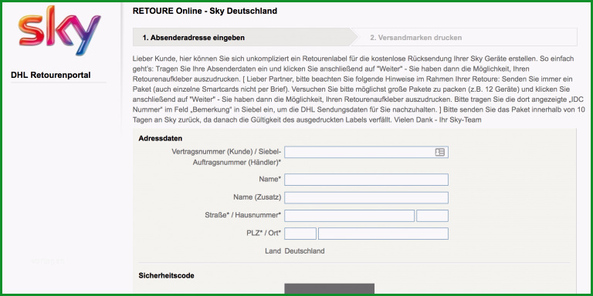The image size is (593, 296).
Task: Click the Name* label
Action: pyautogui.click(x=270, y=179)
